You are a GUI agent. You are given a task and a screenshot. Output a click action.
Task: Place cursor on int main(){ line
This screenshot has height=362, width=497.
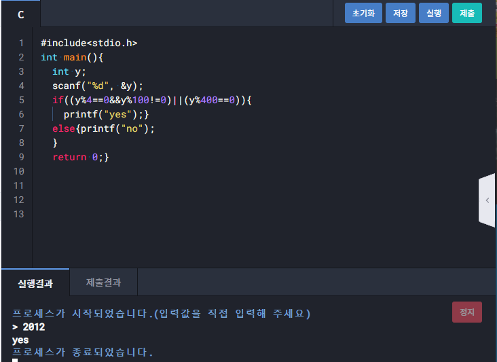point(72,57)
